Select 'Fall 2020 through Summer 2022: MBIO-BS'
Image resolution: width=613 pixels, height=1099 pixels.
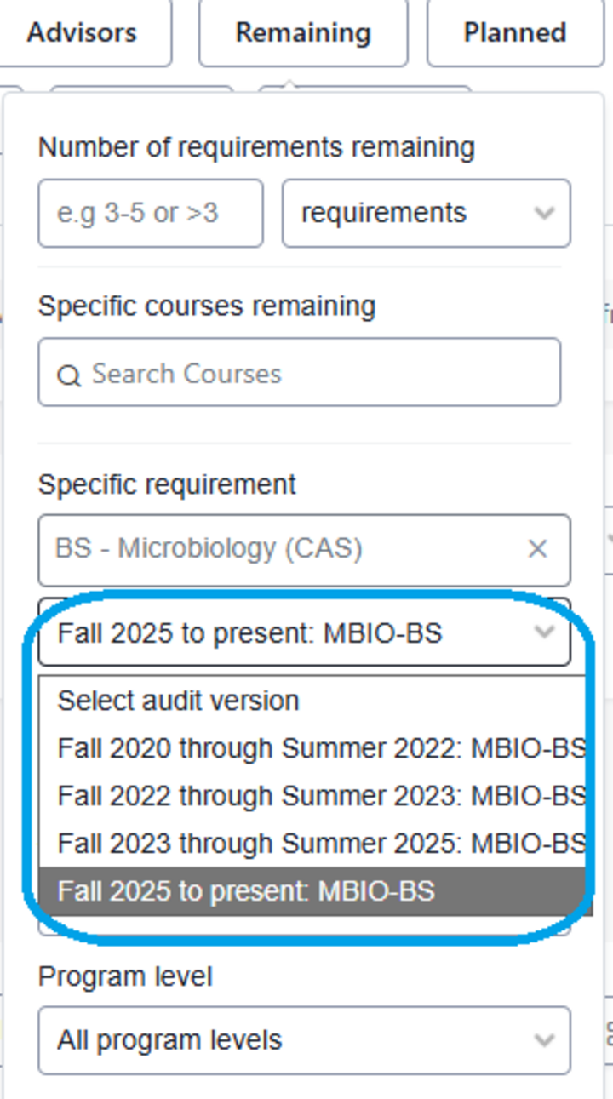click(315, 747)
